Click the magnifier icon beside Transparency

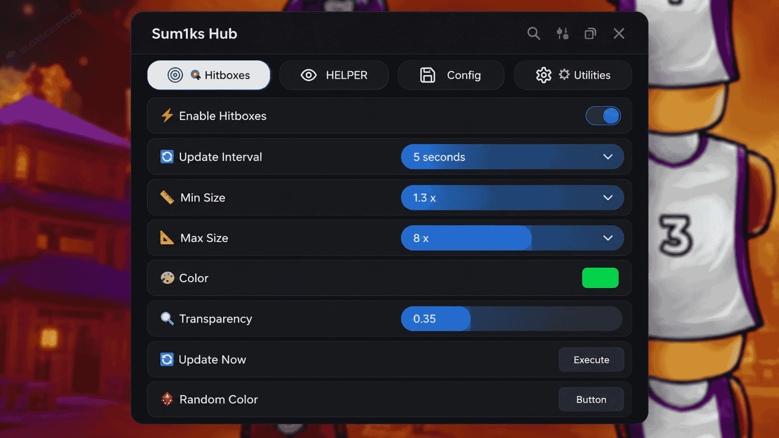pyautogui.click(x=167, y=318)
